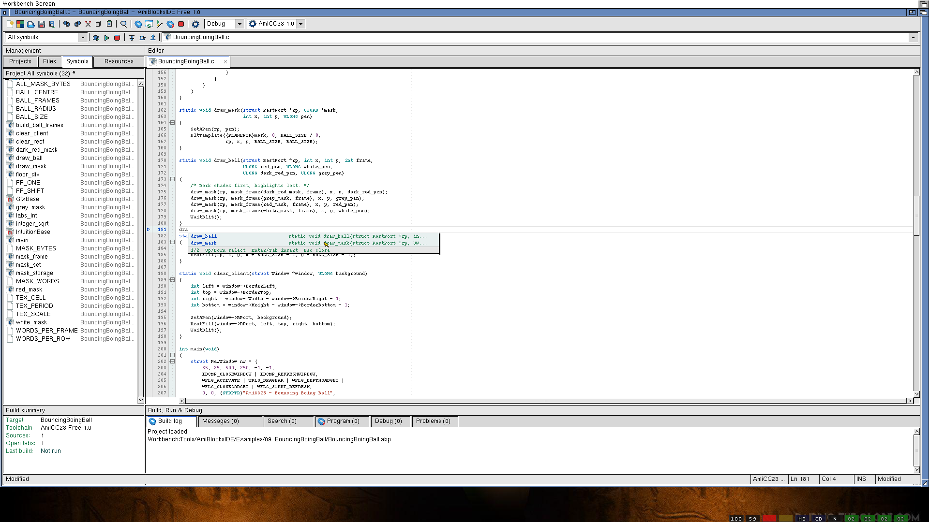Image resolution: width=929 pixels, height=522 pixels.
Task: Cut selection with scissors icon
Action: pos(88,24)
